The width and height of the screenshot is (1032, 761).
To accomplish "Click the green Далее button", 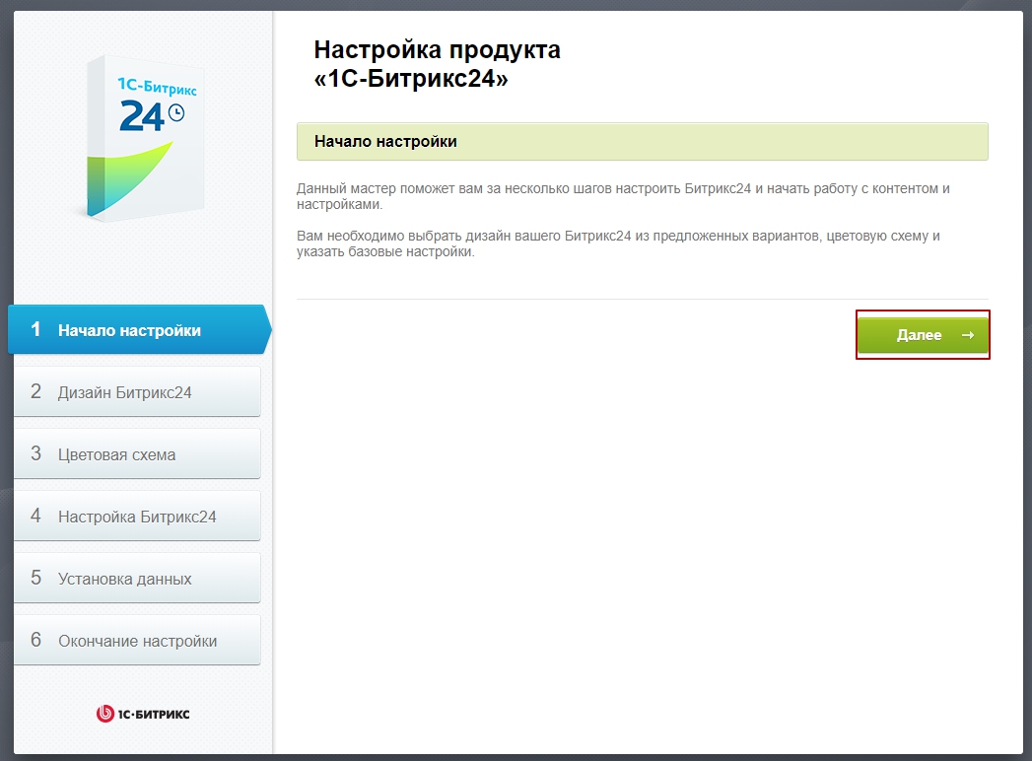I will 923,335.
